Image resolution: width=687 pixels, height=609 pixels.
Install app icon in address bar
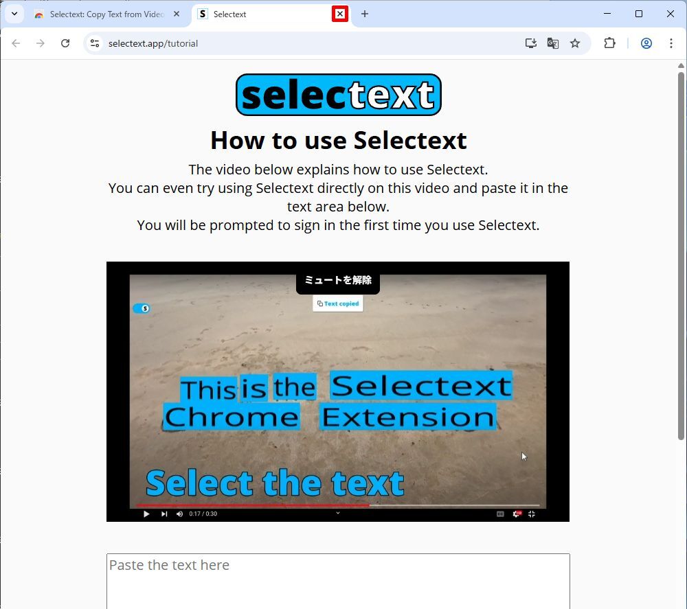click(x=530, y=43)
